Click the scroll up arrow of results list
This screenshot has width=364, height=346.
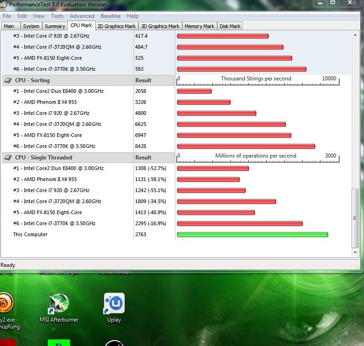pyautogui.click(x=355, y=35)
